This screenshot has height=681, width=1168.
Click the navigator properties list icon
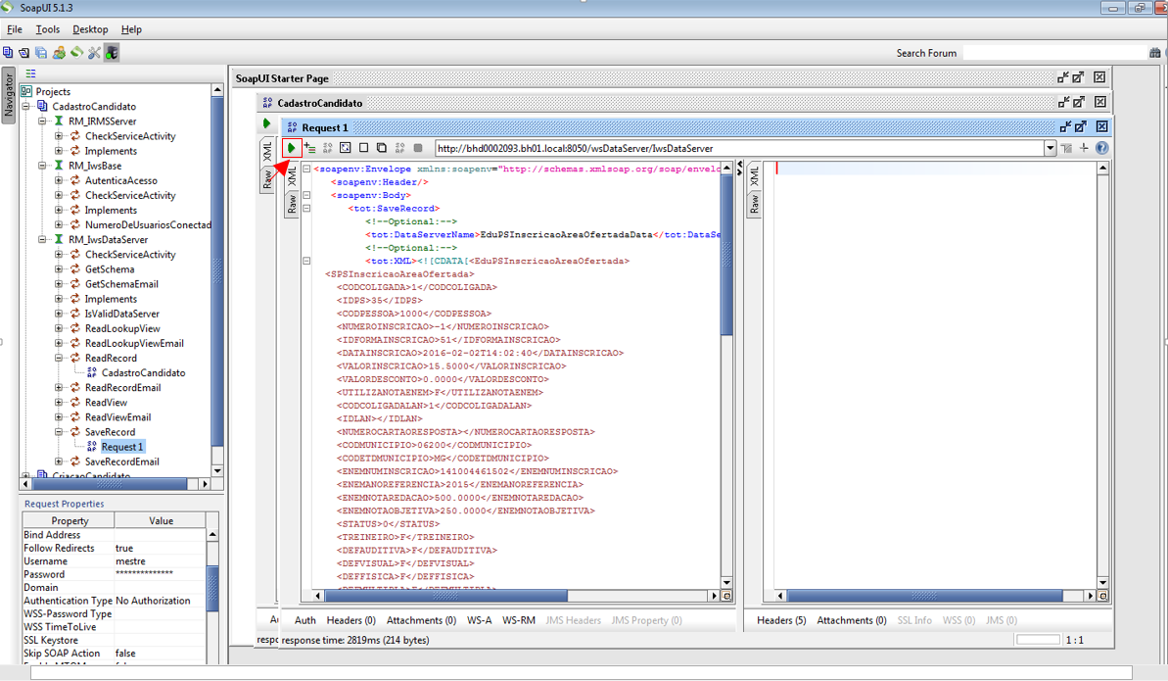click(30, 73)
